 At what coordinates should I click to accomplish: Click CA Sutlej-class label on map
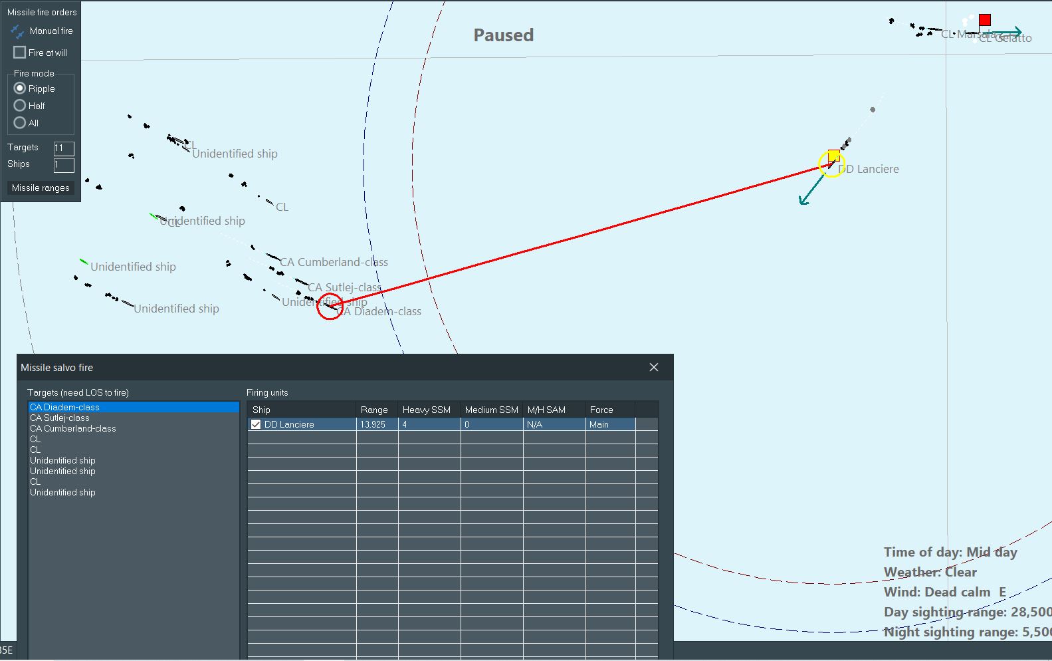(x=344, y=287)
